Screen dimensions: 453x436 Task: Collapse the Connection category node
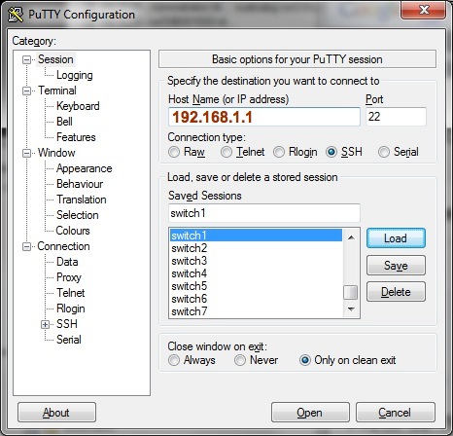pos(26,246)
